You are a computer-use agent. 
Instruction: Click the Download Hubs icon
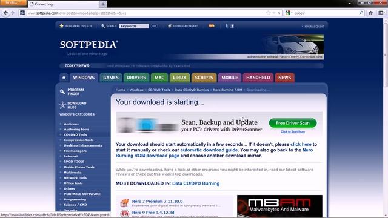62,105
